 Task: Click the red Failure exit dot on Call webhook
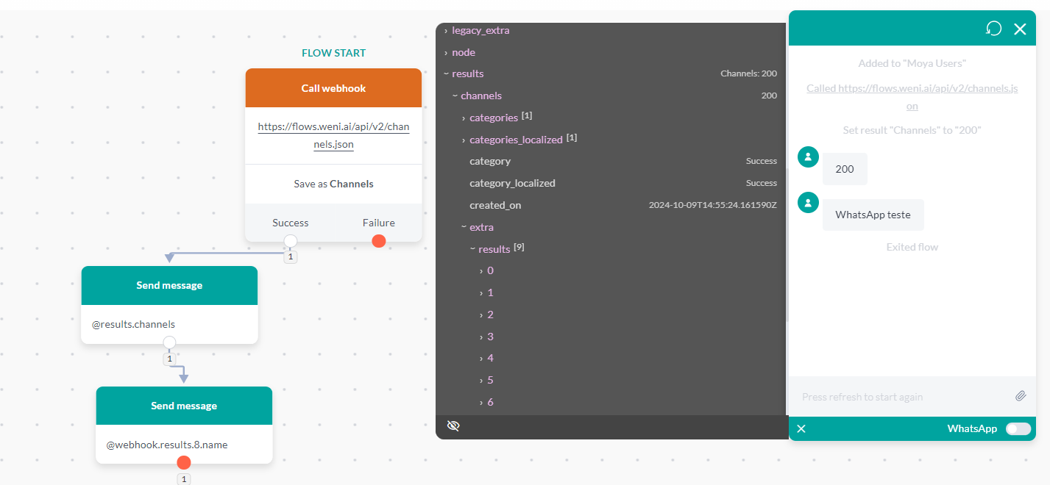click(x=378, y=240)
